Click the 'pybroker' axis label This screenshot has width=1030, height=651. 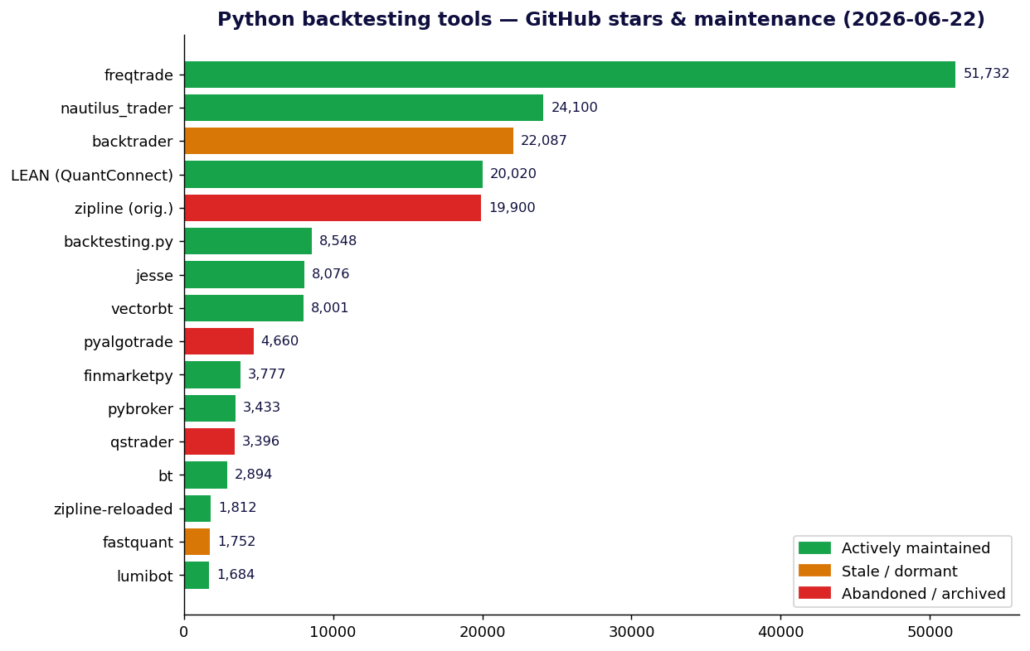pos(141,409)
